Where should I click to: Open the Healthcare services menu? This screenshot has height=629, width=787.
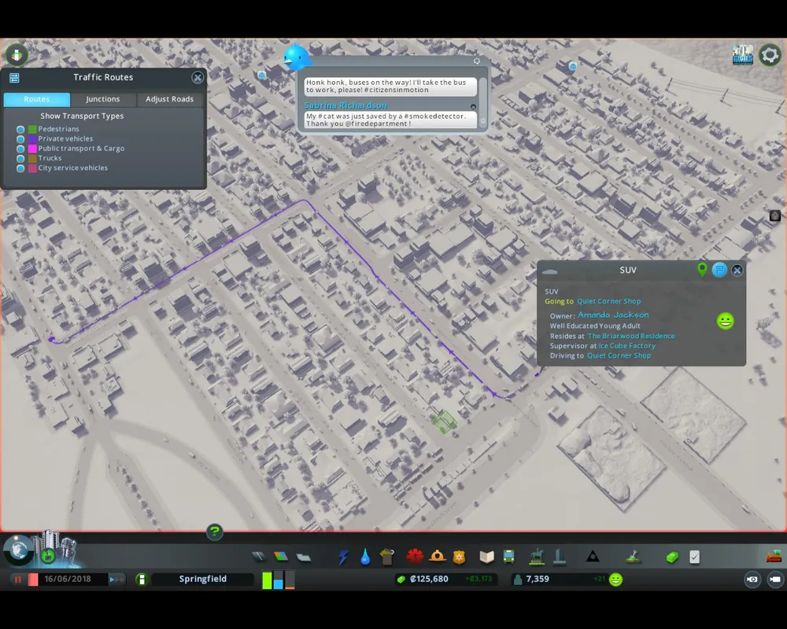point(415,557)
